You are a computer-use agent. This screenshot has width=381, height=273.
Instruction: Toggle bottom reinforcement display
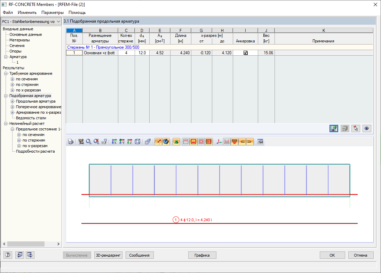[x=194, y=142]
